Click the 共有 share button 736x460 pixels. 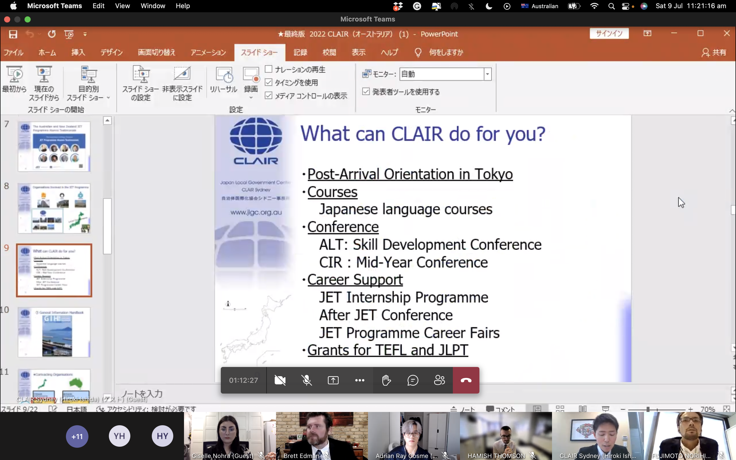(714, 52)
